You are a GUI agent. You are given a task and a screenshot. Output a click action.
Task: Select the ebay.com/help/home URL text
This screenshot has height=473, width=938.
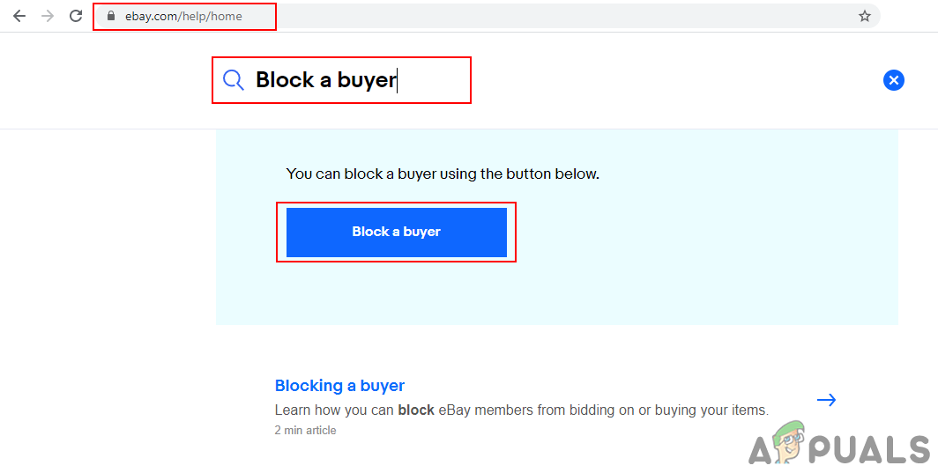point(183,16)
